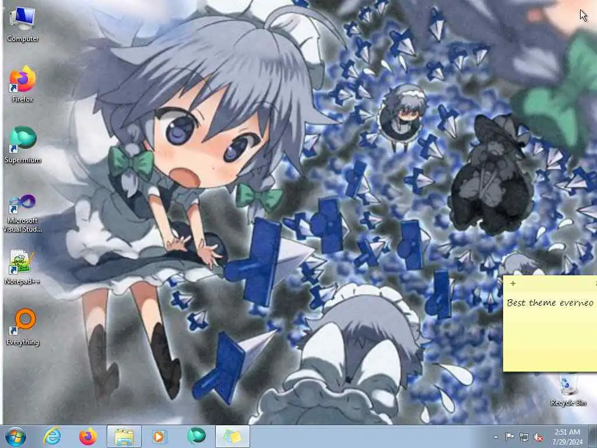
Task: Open the Windows Start menu orb
Action: coord(16,436)
